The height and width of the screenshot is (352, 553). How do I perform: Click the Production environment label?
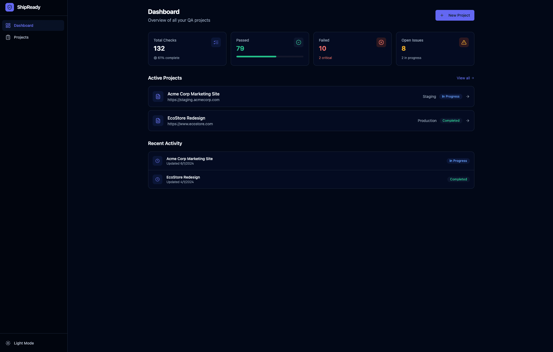coord(427,121)
